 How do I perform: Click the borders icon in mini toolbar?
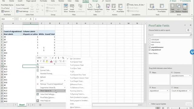tap(56, 61)
